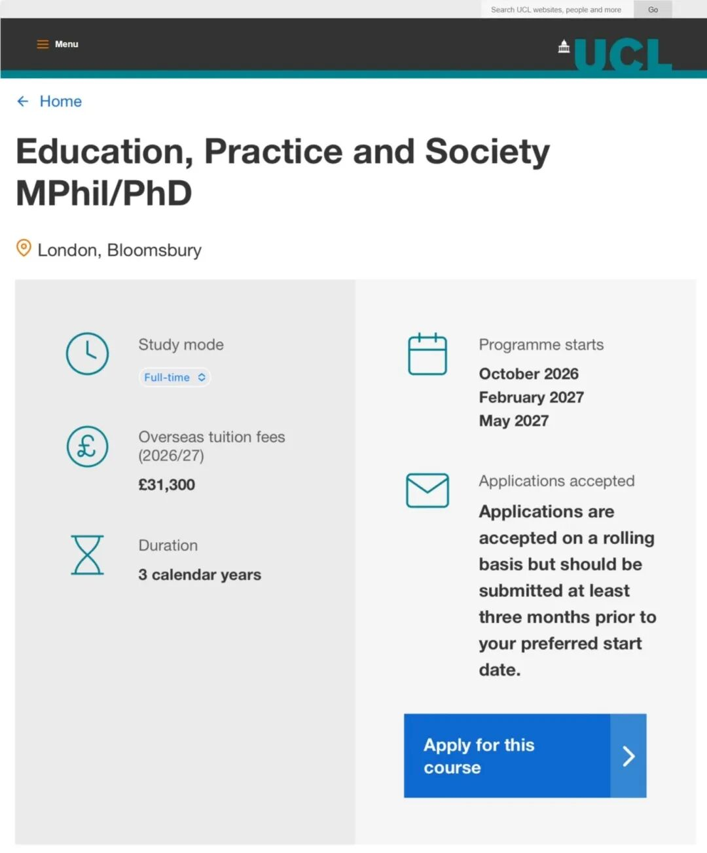Click the search UCL websites field
Viewport: 707px width, 853px height.
[x=556, y=10]
